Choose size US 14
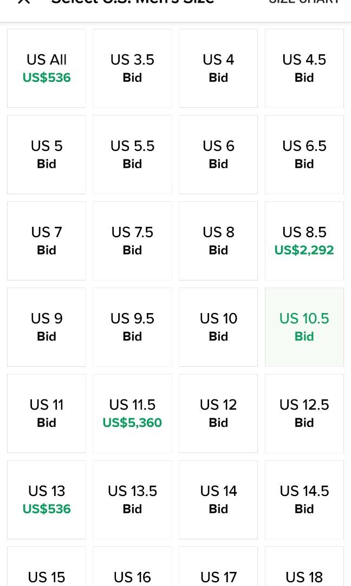 pyautogui.click(x=218, y=500)
